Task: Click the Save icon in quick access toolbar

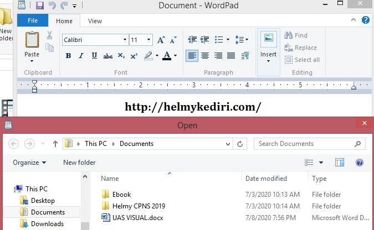Action: 40,5
